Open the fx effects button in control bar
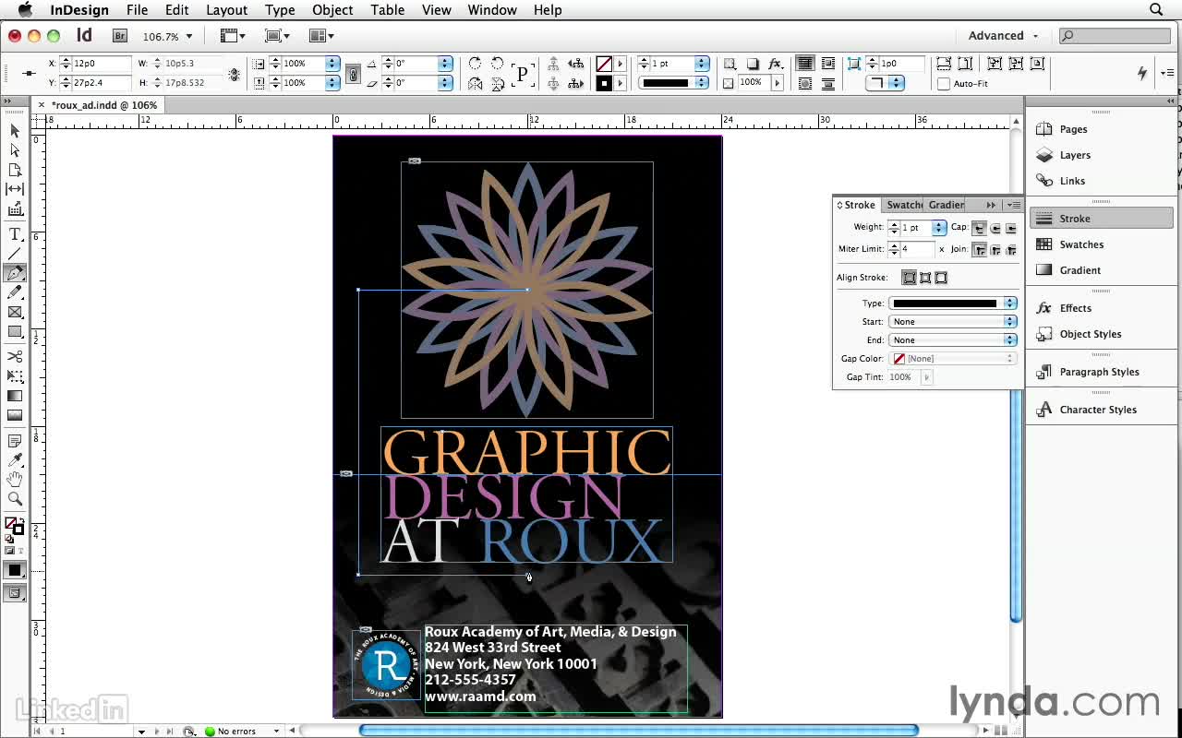Viewport: 1182px width, 738px height. (776, 64)
